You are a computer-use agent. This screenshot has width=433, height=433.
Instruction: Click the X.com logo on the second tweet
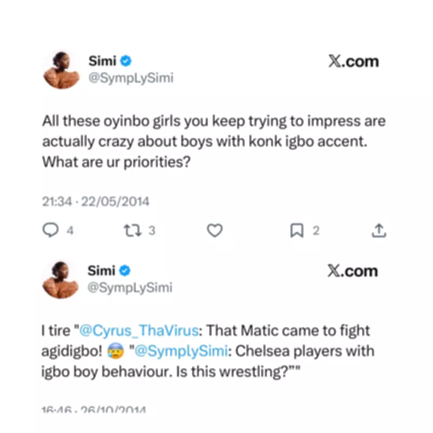pos(355,271)
